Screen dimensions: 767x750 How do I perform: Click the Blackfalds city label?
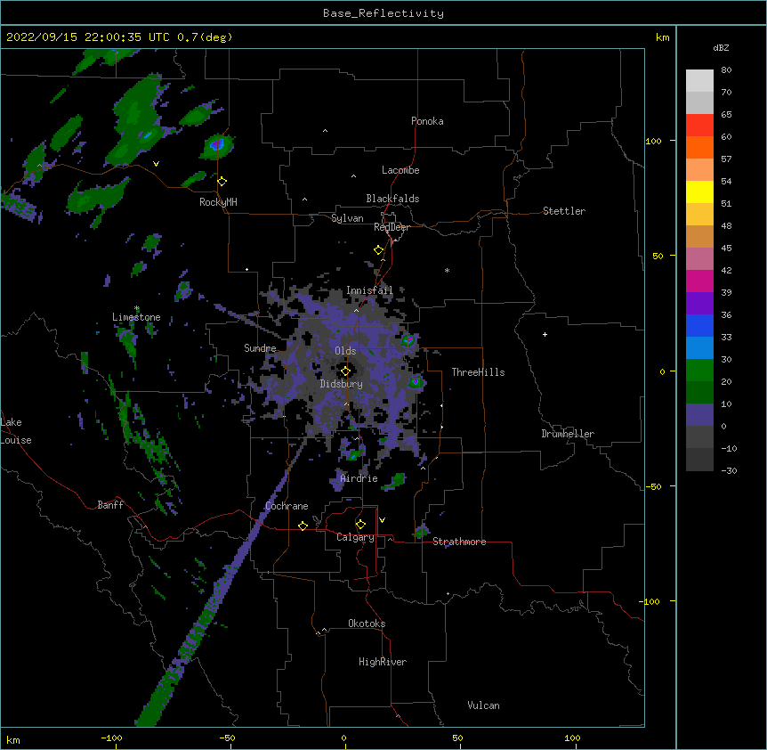click(x=392, y=199)
